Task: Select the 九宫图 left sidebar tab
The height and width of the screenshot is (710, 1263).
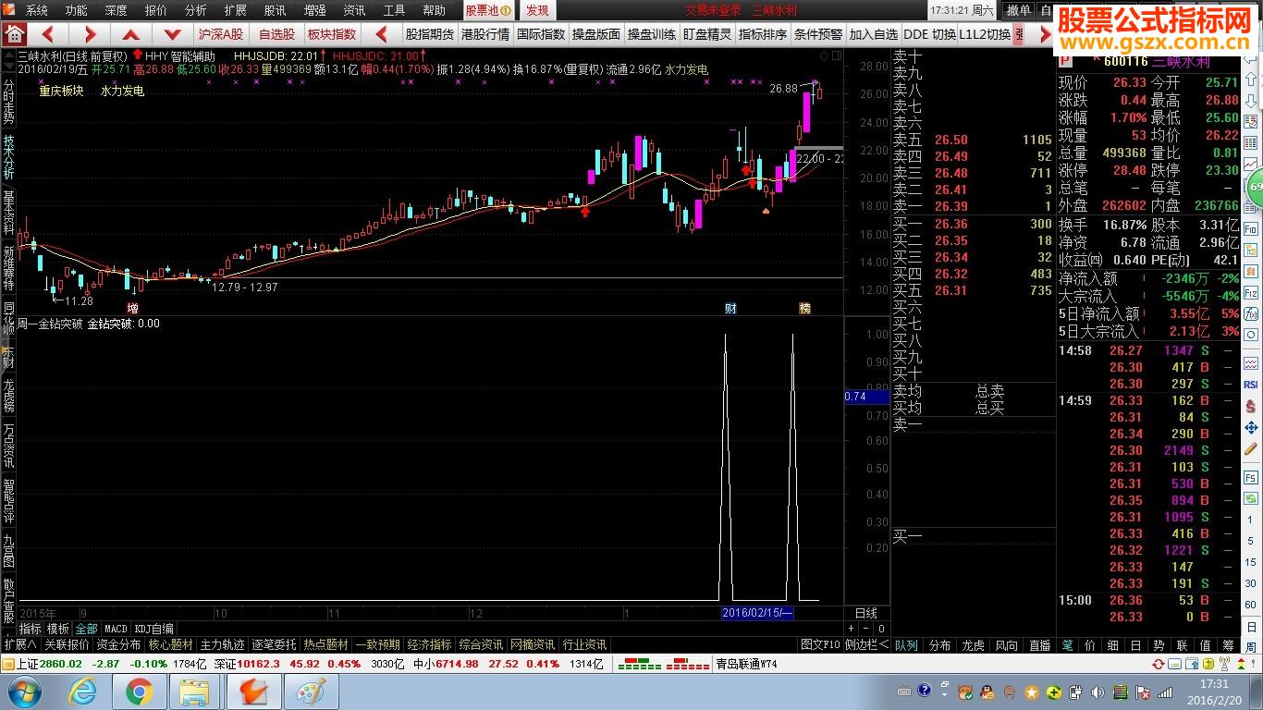Action: [8, 549]
